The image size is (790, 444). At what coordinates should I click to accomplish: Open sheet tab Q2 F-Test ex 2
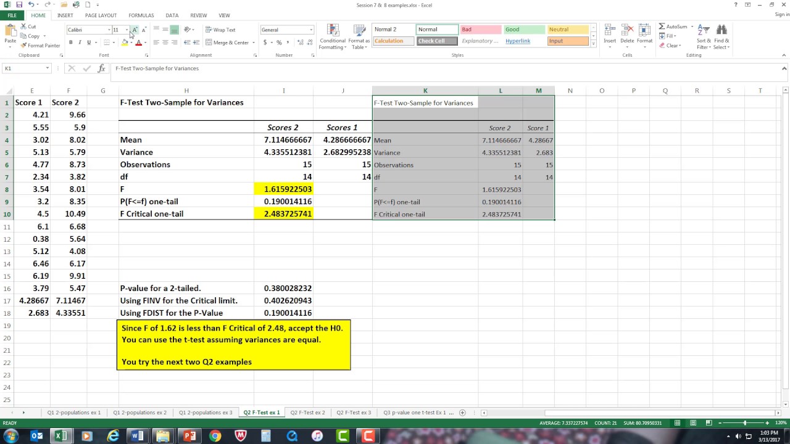[x=307, y=413]
